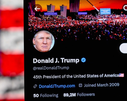Click the blue Pennsylvania sign in header photo

coord(105,11)
